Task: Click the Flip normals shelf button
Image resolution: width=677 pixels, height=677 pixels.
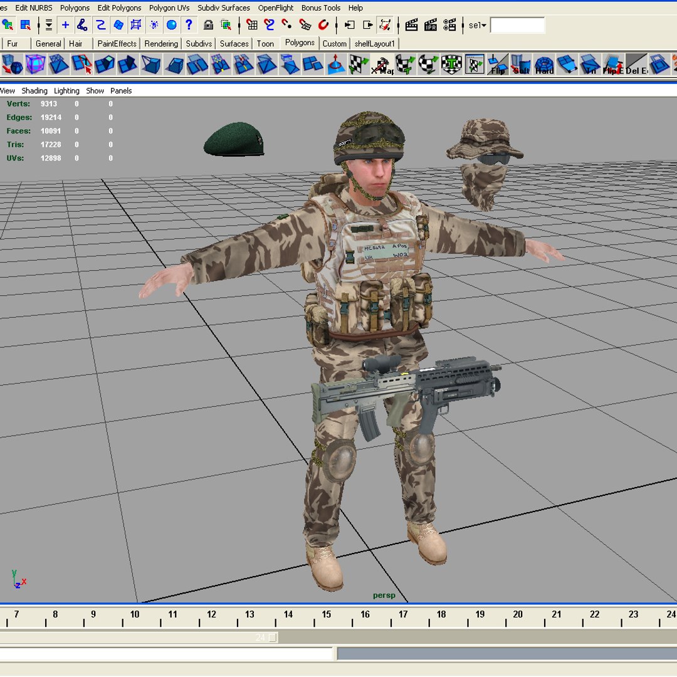Action: [x=497, y=65]
